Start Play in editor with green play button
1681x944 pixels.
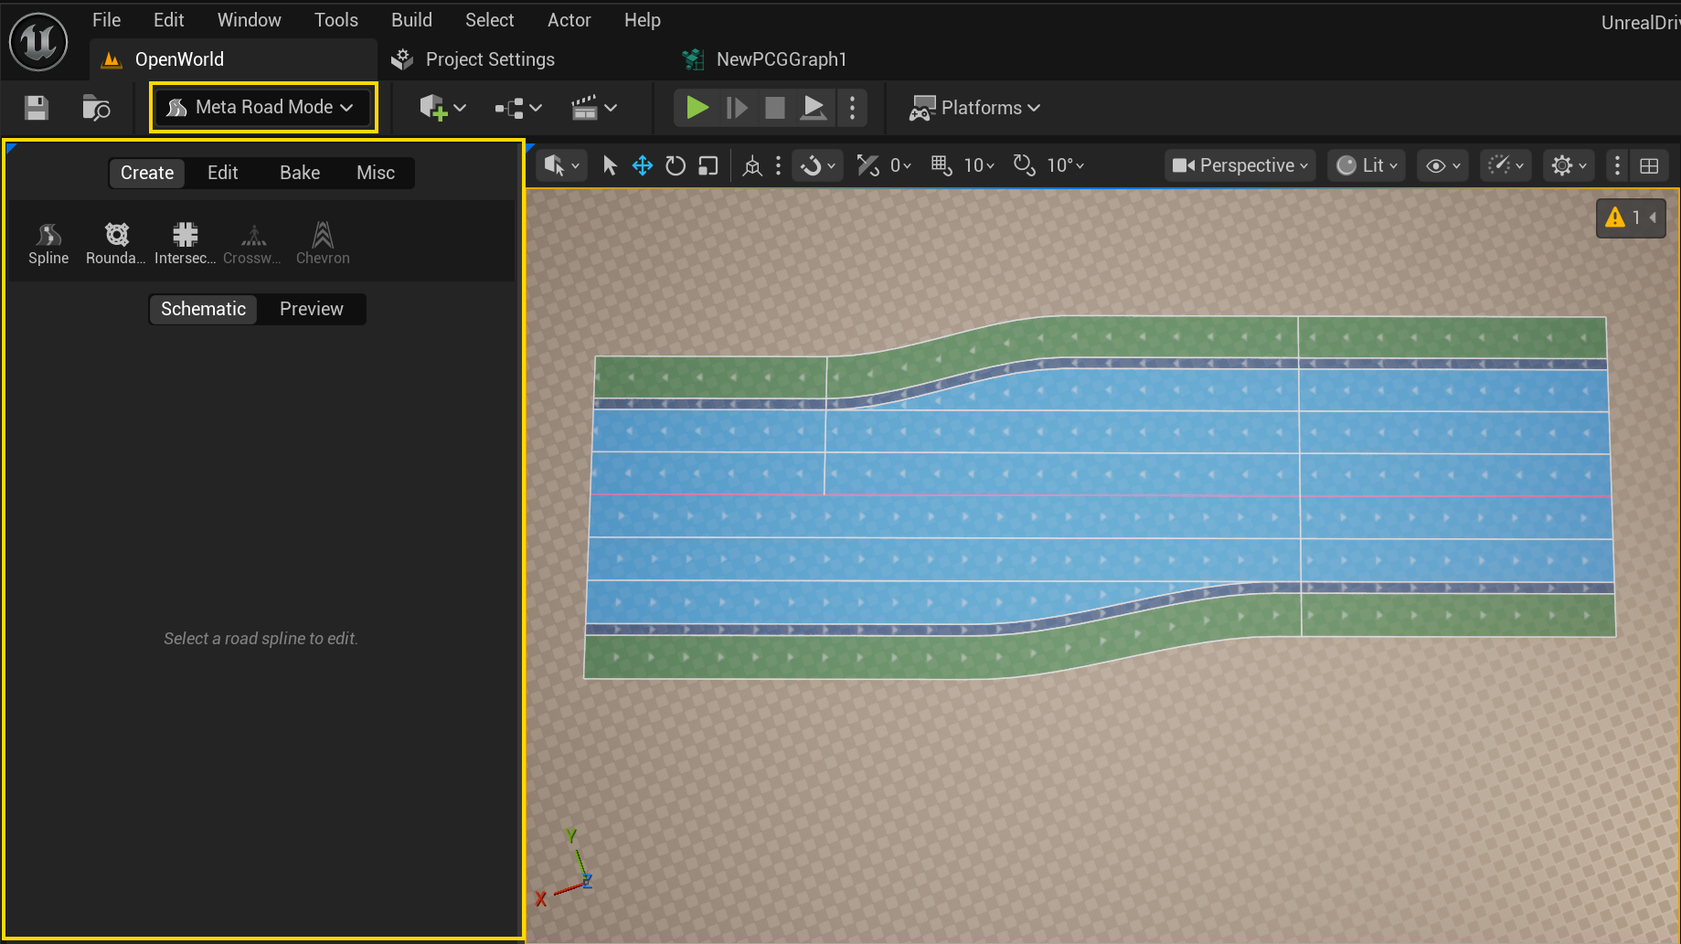[x=697, y=108]
